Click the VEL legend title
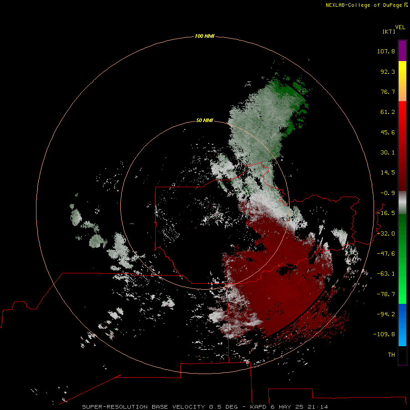The width and height of the screenshot is (410, 410). coord(400,27)
